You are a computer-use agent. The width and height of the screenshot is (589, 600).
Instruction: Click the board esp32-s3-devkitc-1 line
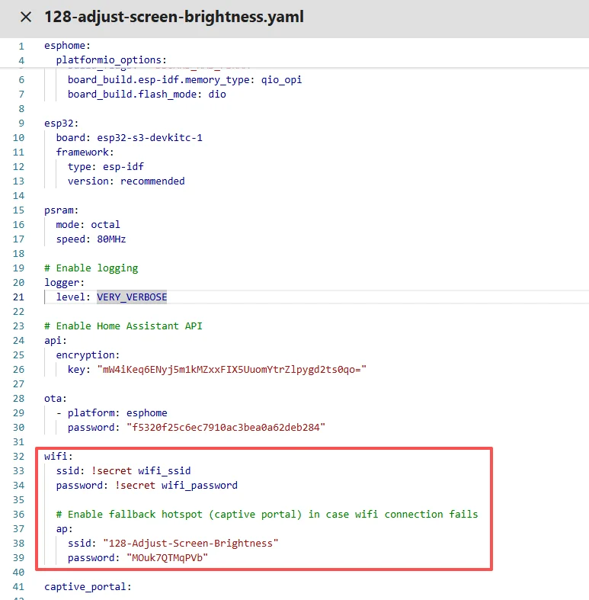click(129, 137)
